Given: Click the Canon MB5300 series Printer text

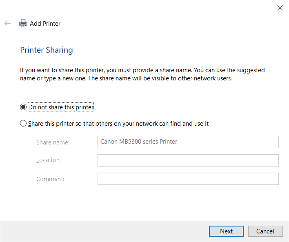Looking at the screenshot, I should (x=139, y=142).
